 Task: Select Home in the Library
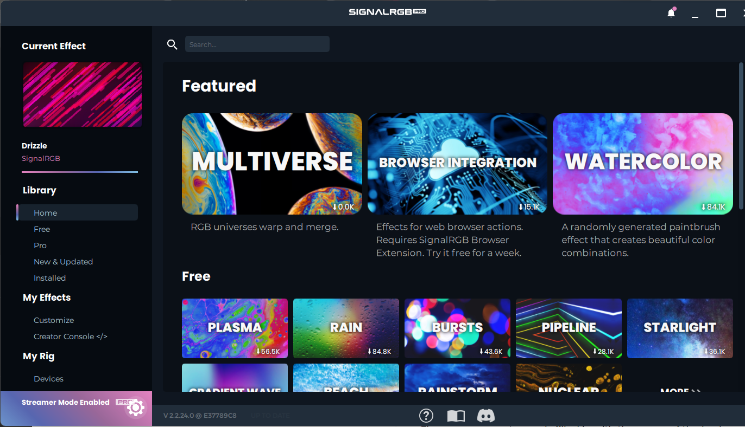pyautogui.click(x=46, y=213)
